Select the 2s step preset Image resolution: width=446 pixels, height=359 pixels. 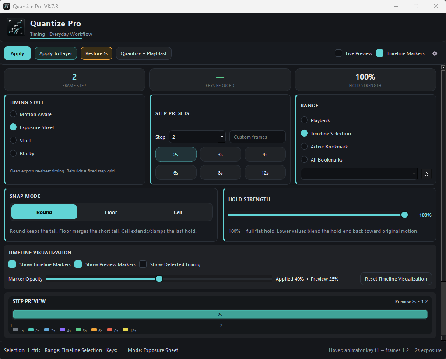(176, 155)
